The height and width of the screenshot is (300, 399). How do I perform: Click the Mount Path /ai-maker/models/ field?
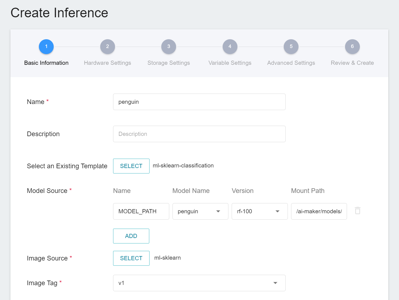[x=319, y=211]
